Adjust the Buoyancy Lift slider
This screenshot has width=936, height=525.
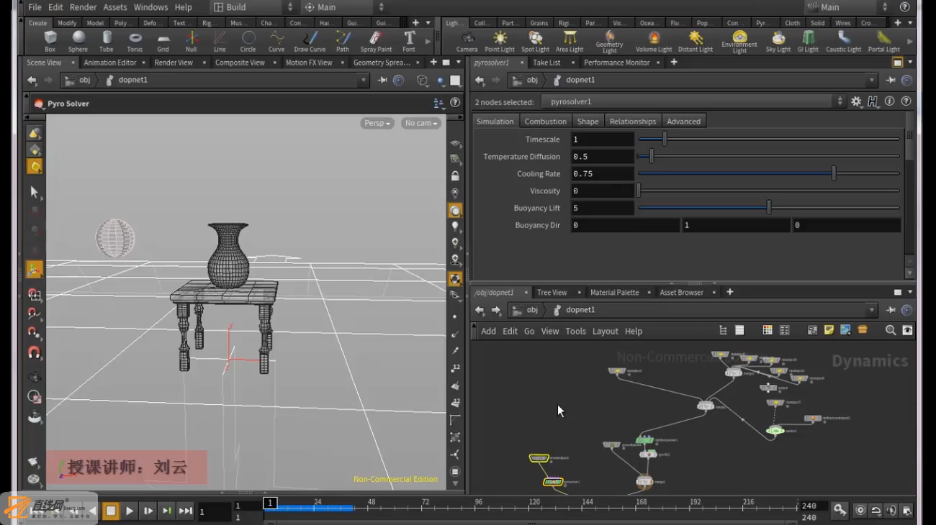click(x=769, y=208)
